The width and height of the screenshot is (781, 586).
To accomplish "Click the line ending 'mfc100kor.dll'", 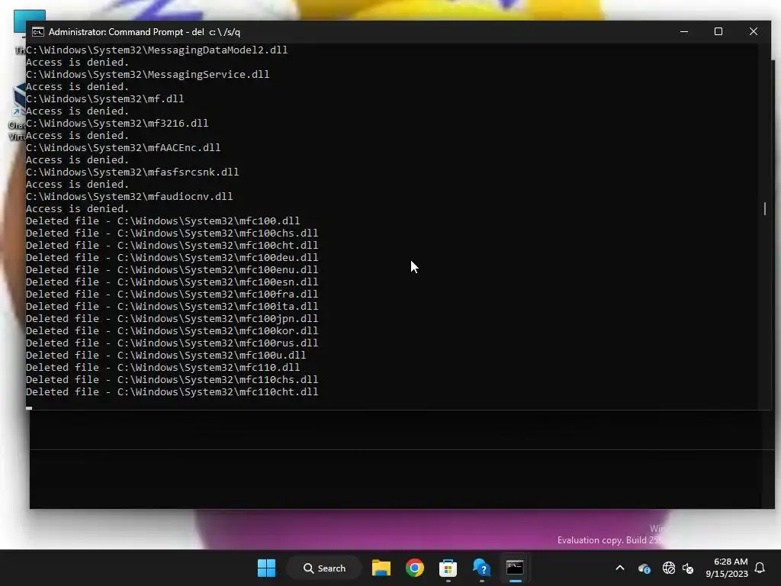I will click(x=172, y=331).
